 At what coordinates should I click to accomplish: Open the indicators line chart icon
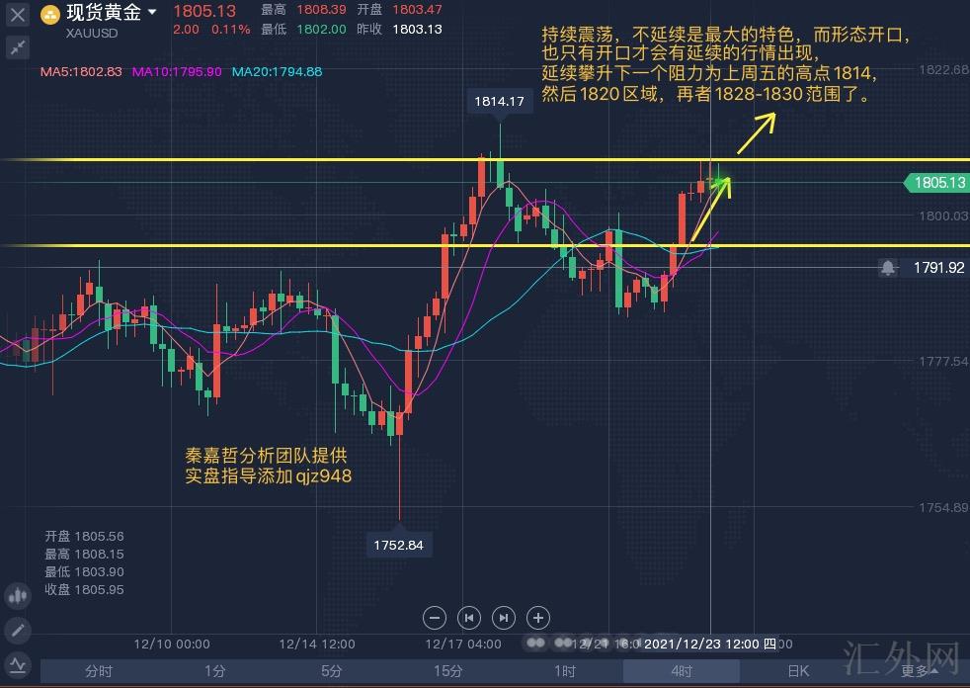click(x=18, y=666)
